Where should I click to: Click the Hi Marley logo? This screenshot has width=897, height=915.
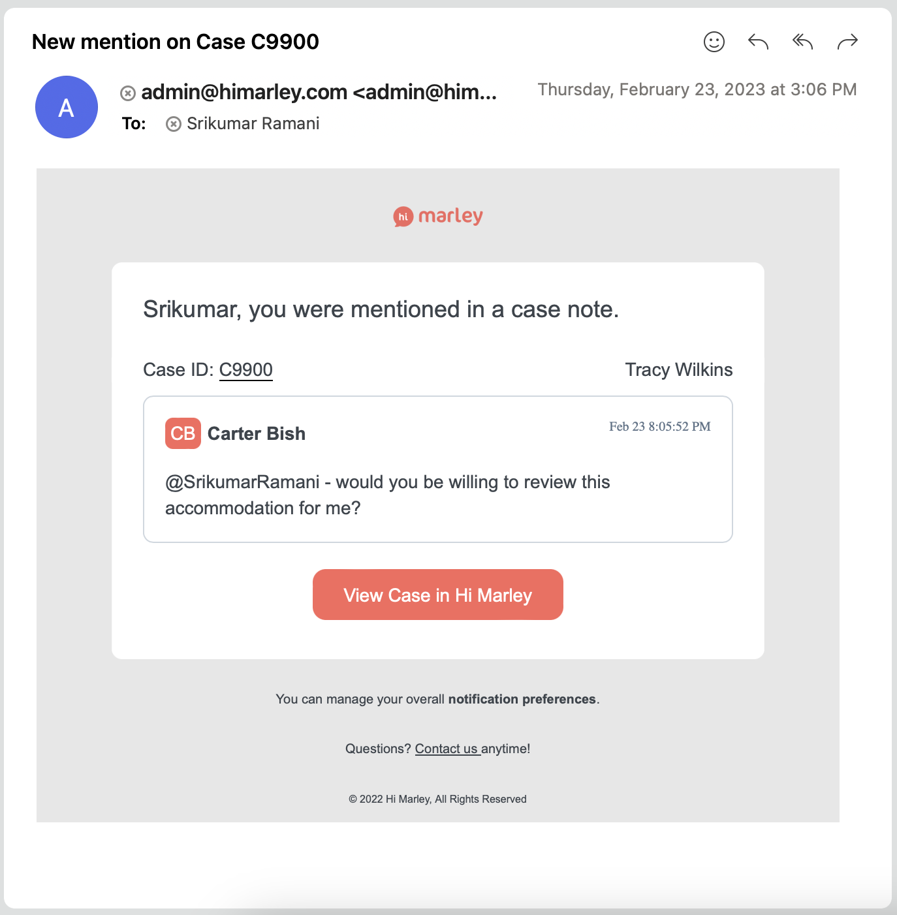click(x=438, y=216)
